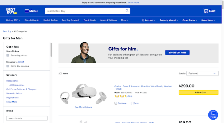This screenshot has height=123, width=224.
Task: Filter by Cell Phone Batteries & Chargers
Action: tap(21, 89)
